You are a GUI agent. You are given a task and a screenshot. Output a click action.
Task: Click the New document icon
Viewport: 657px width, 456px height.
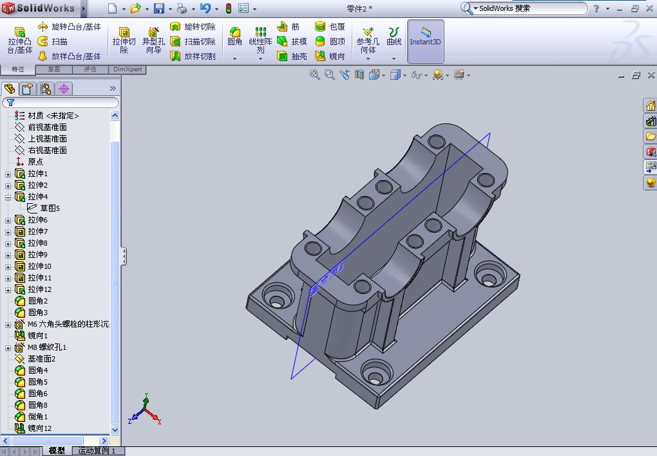click(x=112, y=8)
